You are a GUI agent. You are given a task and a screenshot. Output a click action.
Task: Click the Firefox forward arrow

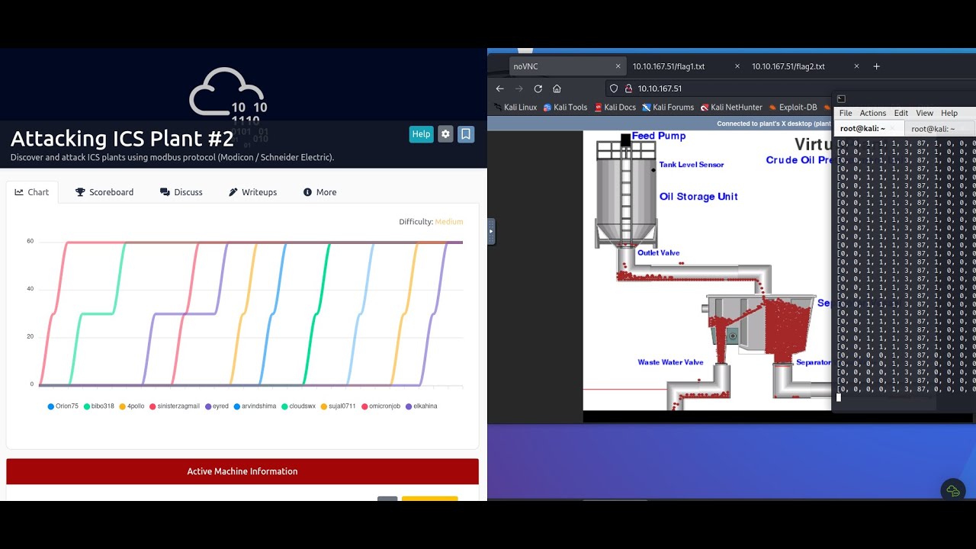point(519,88)
